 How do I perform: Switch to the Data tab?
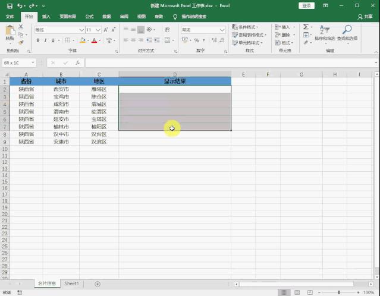tap(106, 17)
